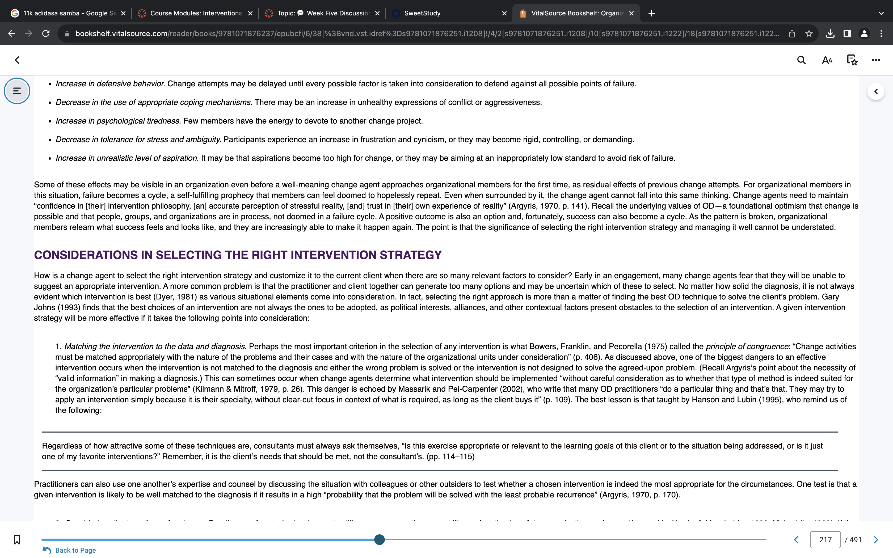The width and height of the screenshot is (893, 558).
Task: Open the browser downloads
Action: pos(830,33)
